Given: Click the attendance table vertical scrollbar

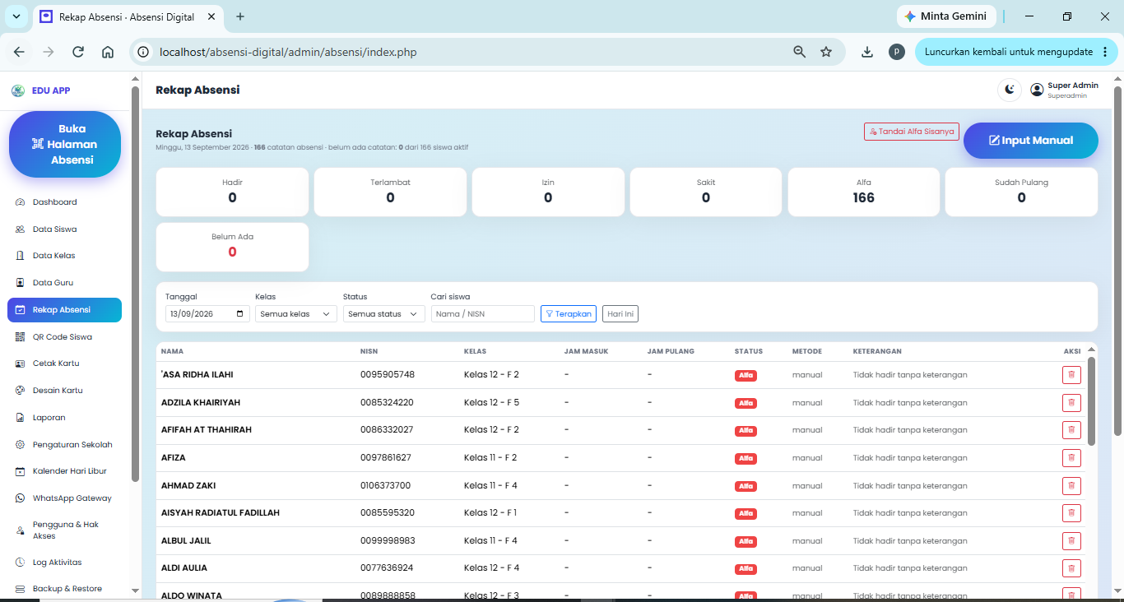Looking at the screenshot, I should click(x=1092, y=401).
